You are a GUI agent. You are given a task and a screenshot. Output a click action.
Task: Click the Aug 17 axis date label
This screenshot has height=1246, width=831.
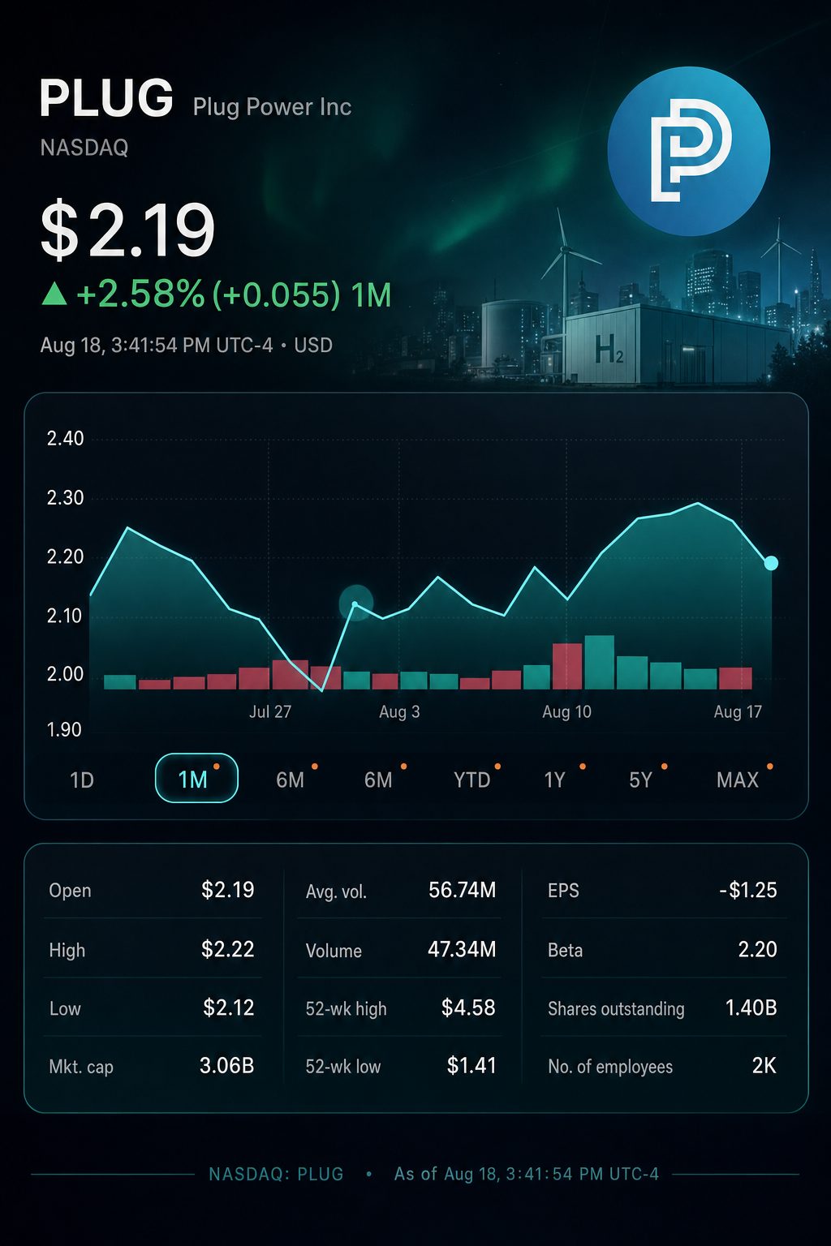click(738, 711)
